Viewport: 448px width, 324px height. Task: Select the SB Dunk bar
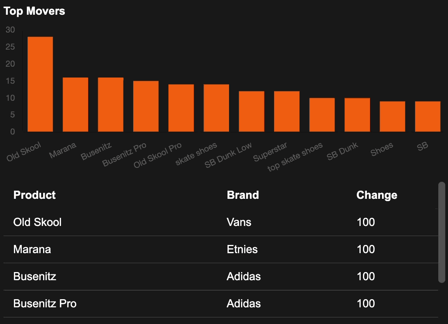pyautogui.click(x=357, y=115)
